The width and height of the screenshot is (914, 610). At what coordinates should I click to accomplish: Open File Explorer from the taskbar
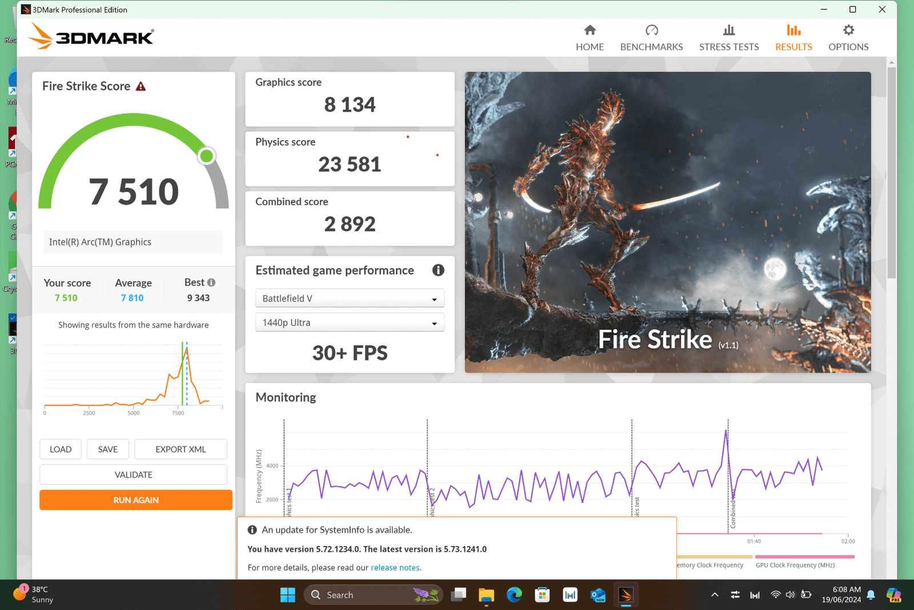pyautogui.click(x=486, y=595)
